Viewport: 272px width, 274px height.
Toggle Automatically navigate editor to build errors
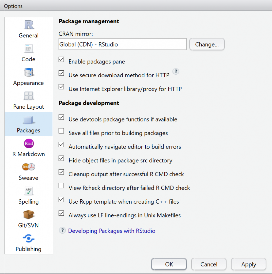[x=61, y=144]
